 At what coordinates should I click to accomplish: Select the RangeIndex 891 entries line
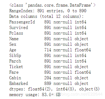pos(48,11)
